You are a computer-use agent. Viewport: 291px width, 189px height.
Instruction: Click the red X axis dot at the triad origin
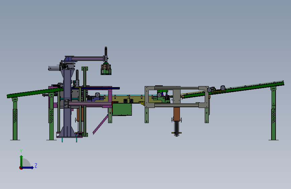[21, 168]
